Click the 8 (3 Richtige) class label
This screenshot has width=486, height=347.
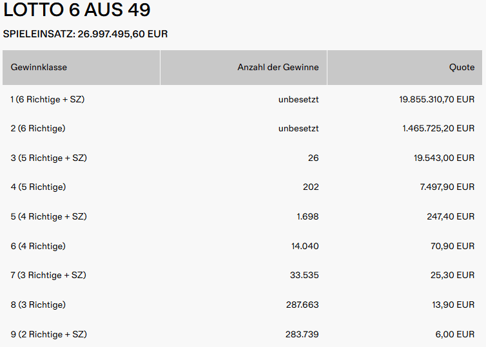pyautogui.click(x=38, y=305)
